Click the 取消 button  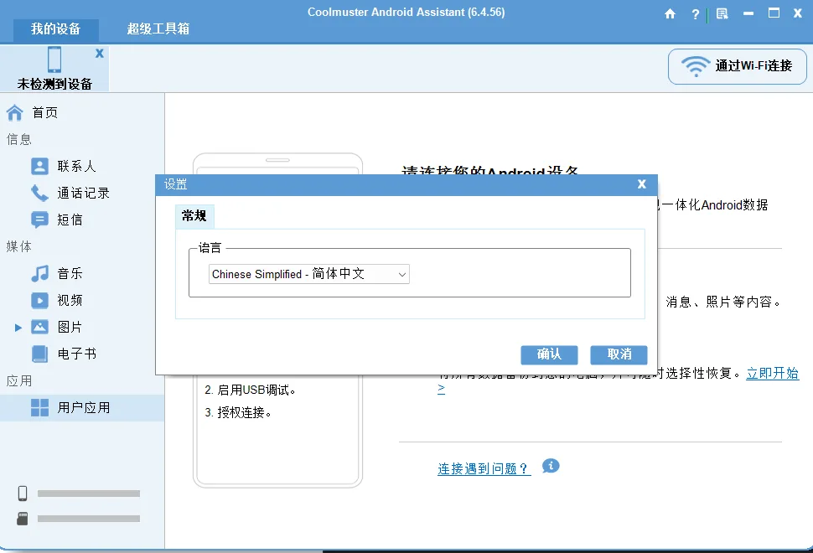pyautogui.click(x=619, y=354)
